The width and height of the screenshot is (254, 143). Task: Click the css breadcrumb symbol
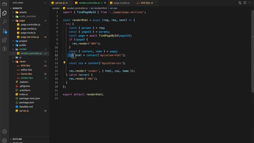pos(115,8)
